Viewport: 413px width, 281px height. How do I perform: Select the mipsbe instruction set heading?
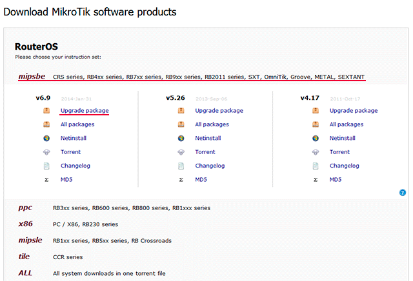pyautogui.click(x=32, y=77)
